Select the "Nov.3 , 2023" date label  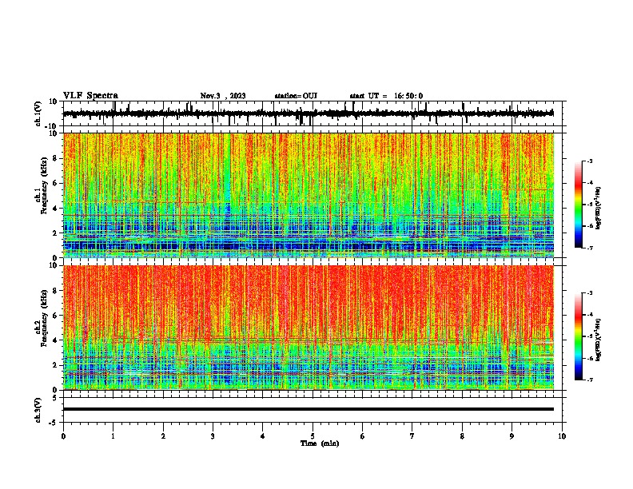(x=223, y=96)
